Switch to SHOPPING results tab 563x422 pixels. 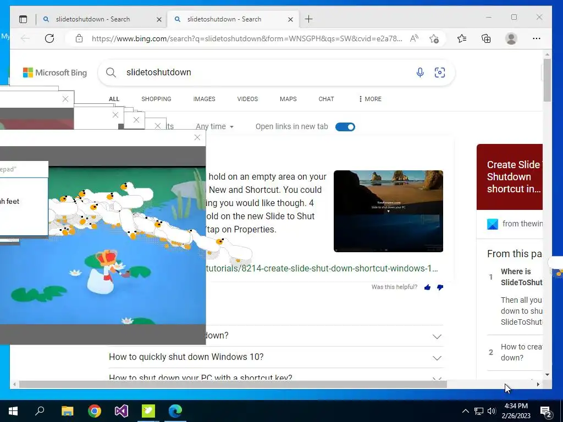[x=156, y=99]
